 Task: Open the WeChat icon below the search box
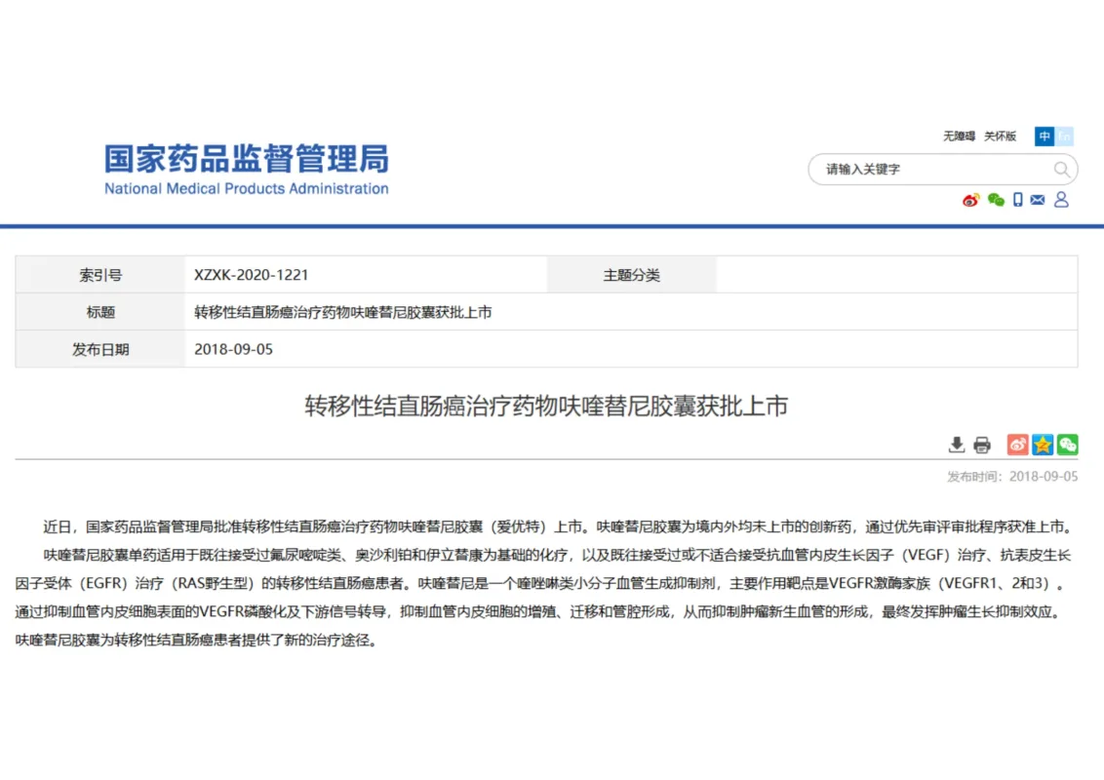[995, 200]
